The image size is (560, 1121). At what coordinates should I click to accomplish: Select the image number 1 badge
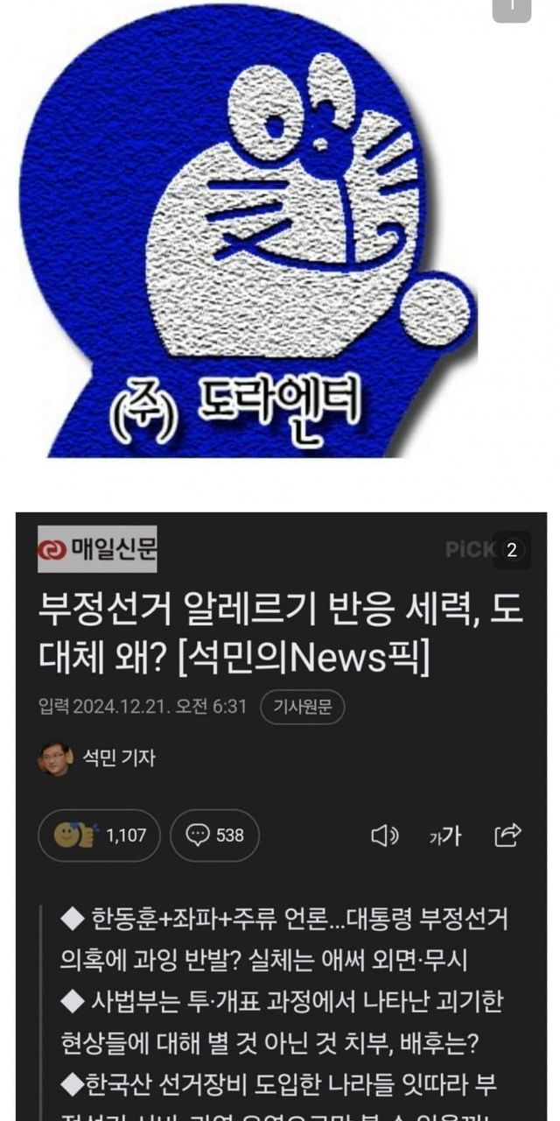pyautogui.click(x=512, y=8)
